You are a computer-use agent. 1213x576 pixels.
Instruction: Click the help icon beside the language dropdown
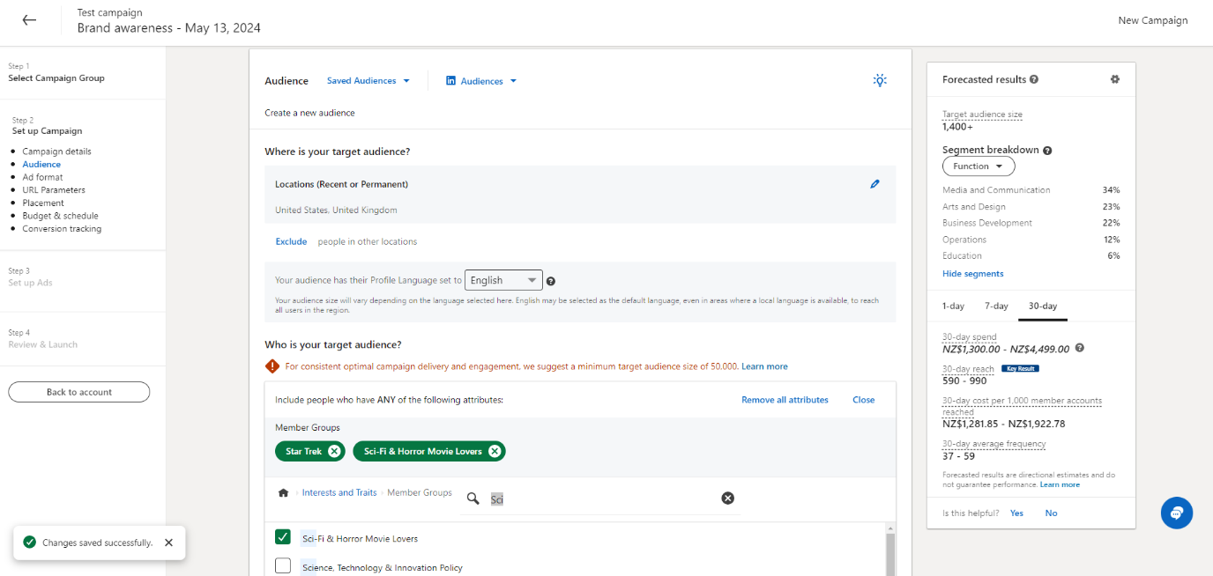(x=550, y=280)
